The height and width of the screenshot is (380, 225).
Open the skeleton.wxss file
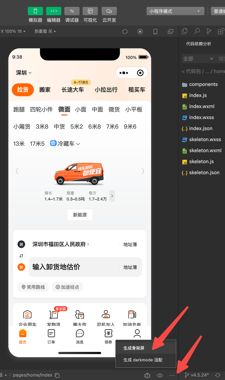point(202,140)
